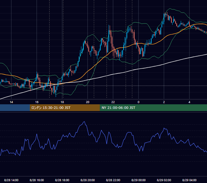Click the 8/28 18:00 label on indicator axis
The width and height of the screenshot is (207, 183).
coord(62,180)
